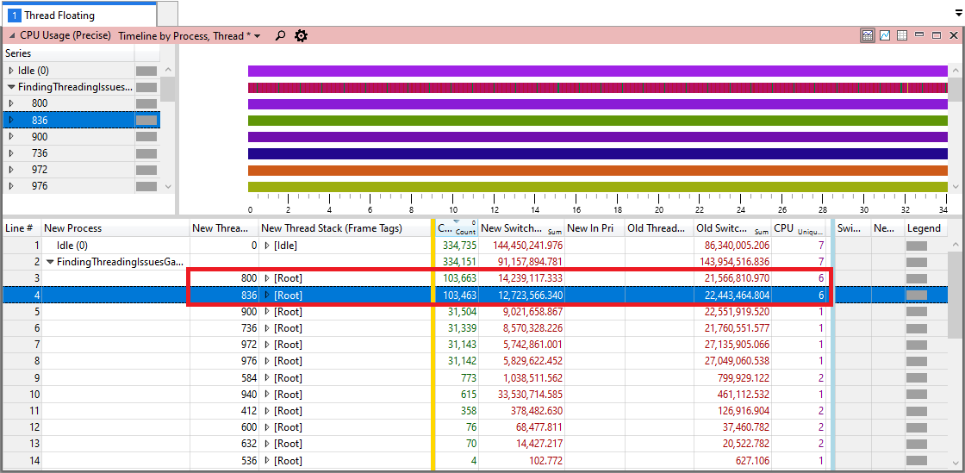Click series color swatch for thread 976
This screenshot has height=473, width=965.
pos(146,186)
